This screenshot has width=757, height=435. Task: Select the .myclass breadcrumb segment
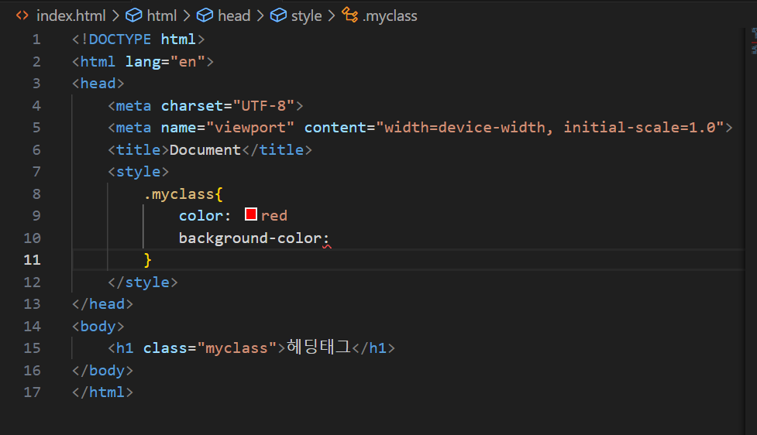pyautogui.click(x=390, y=16)
